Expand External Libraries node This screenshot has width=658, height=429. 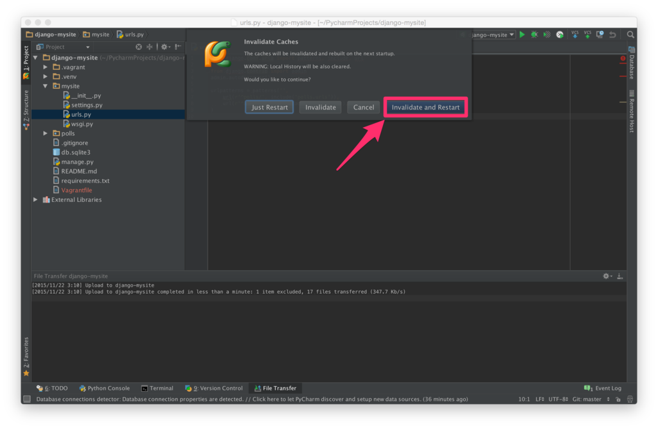[36, 200]
